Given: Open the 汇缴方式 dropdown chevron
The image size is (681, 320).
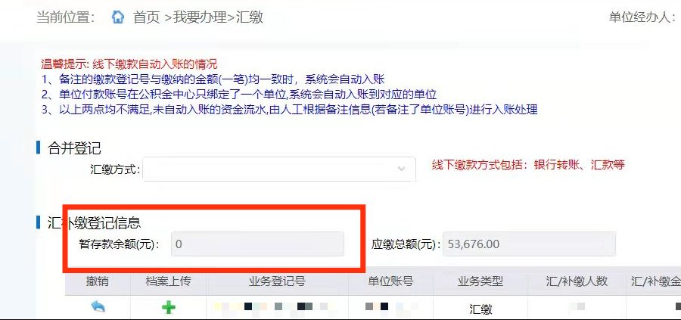Looking at the screenshot, I should (x=401, y=168).
